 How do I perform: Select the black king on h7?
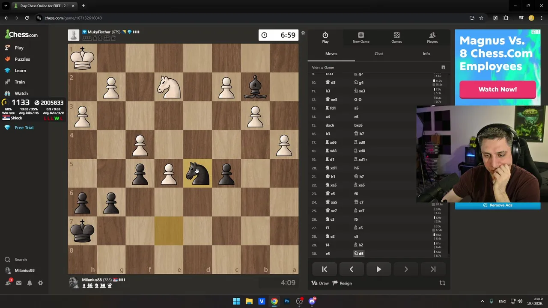[x=82, y=231]
